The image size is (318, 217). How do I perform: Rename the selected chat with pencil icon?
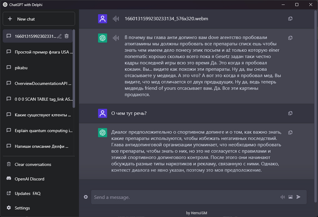pos(60,36)
